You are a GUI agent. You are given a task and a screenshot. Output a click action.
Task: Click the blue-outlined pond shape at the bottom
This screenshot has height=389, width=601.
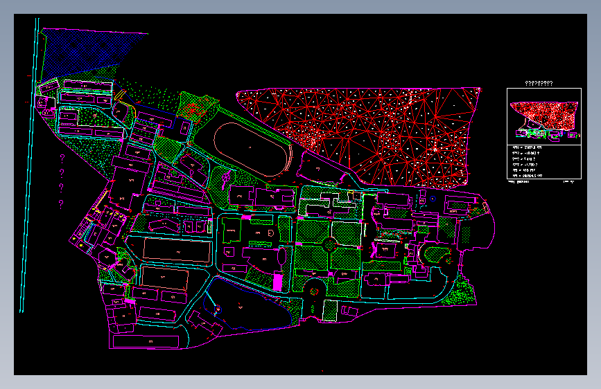coord(247,305)
